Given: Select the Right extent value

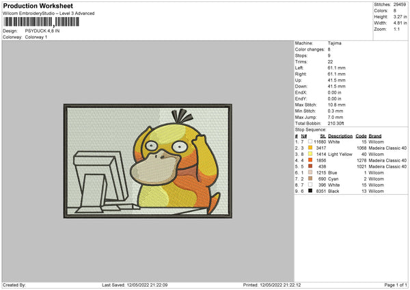Looking at the screenshot, I should point(336,74).
